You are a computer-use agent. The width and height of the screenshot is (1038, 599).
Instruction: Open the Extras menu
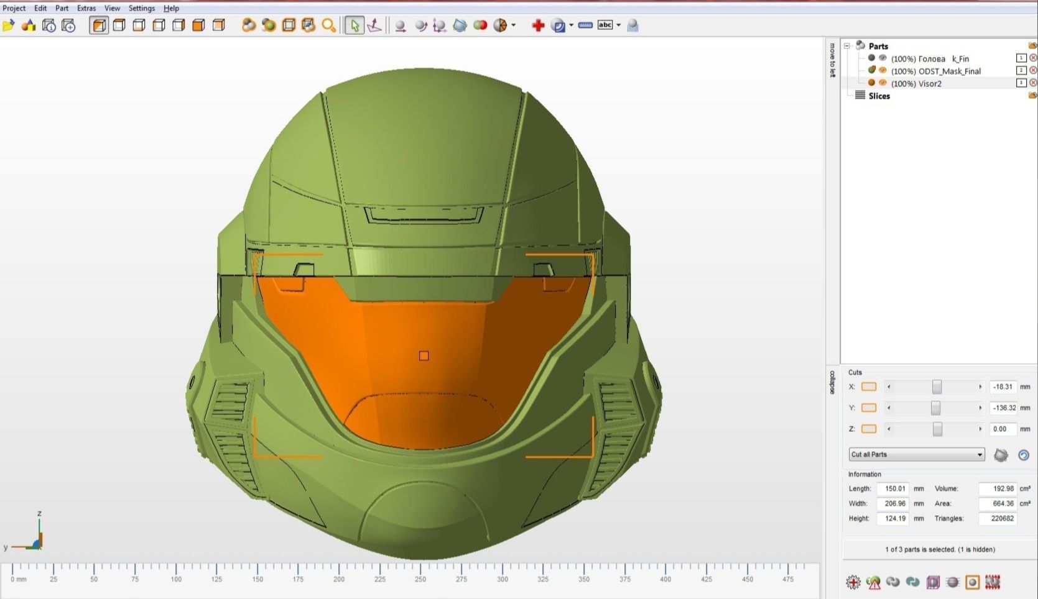click(86, 8)
